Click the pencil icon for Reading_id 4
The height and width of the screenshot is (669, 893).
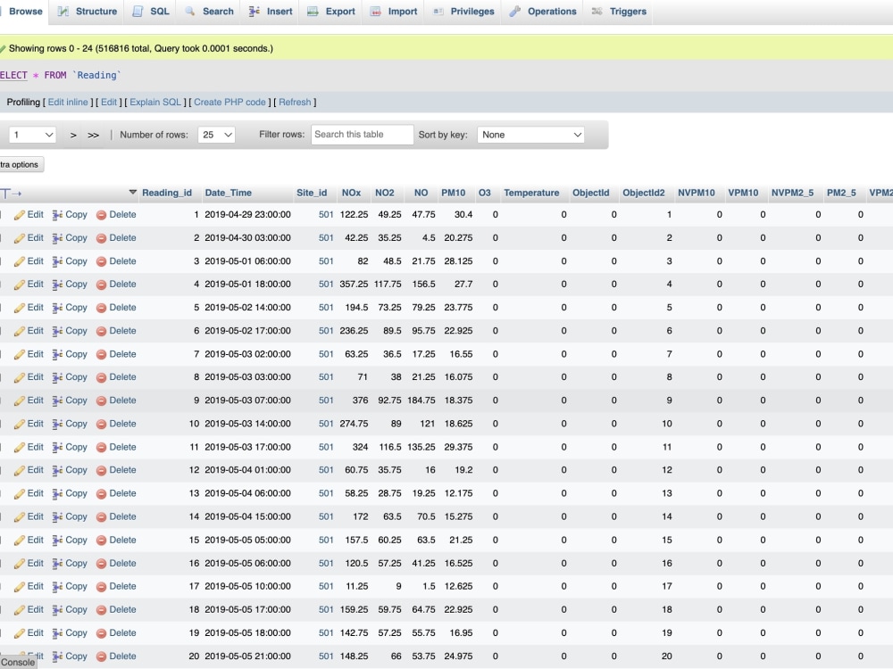[x=20, y=285]
